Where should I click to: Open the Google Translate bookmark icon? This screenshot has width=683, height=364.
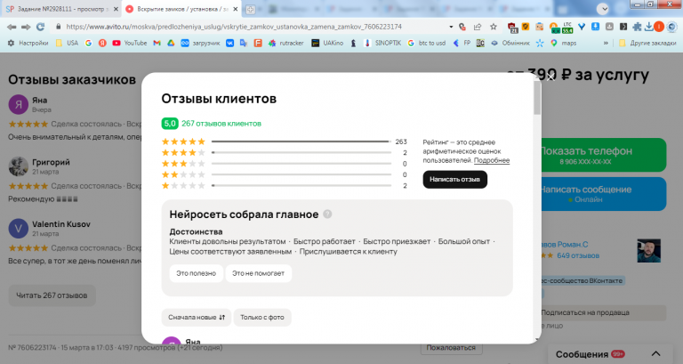(x=244, y=43)
